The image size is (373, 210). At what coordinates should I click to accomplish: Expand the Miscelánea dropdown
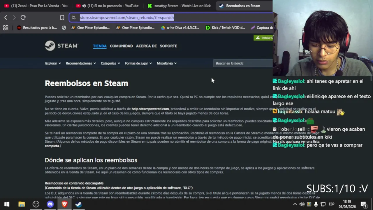coord(167,63)
